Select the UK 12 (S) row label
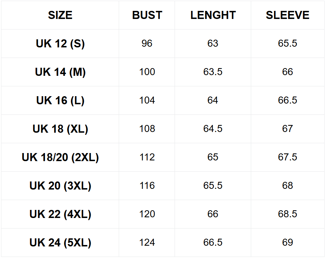 60,44
